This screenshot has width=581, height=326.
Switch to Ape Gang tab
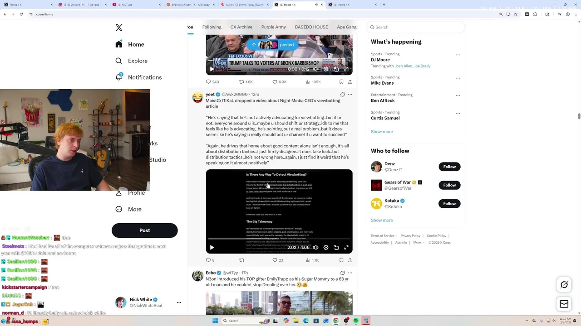pos(346,27)
